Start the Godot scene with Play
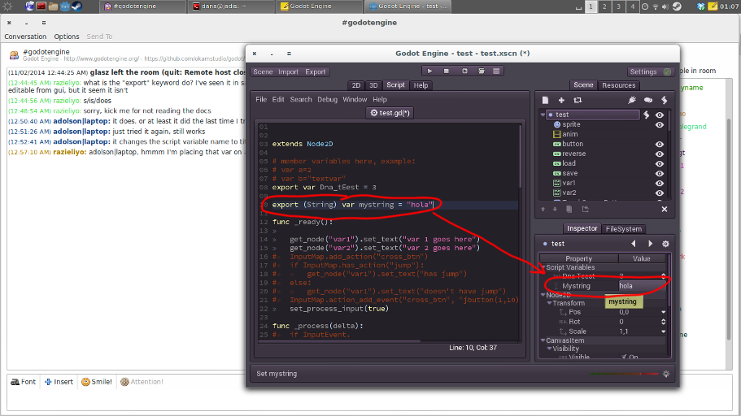 (x=429, y=71)
